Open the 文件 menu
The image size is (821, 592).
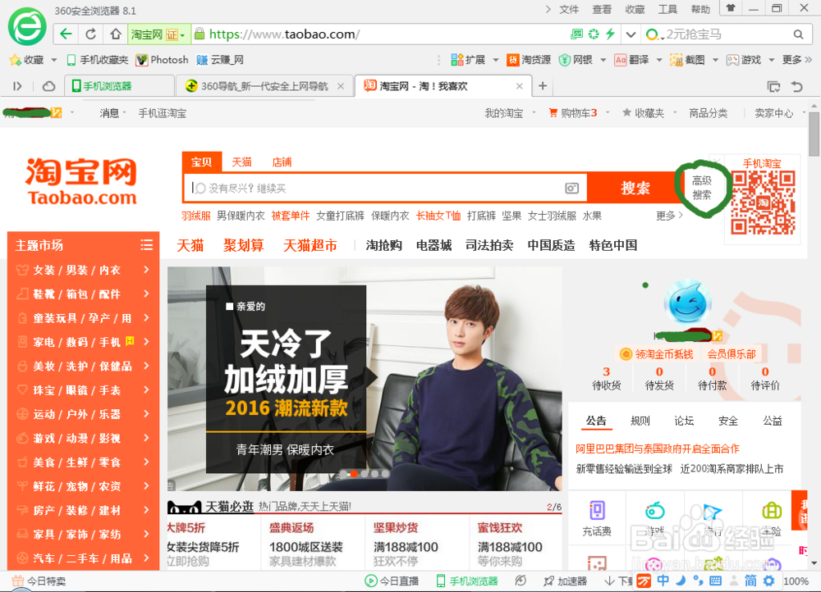pyautogui.click(x=569, y=9)
